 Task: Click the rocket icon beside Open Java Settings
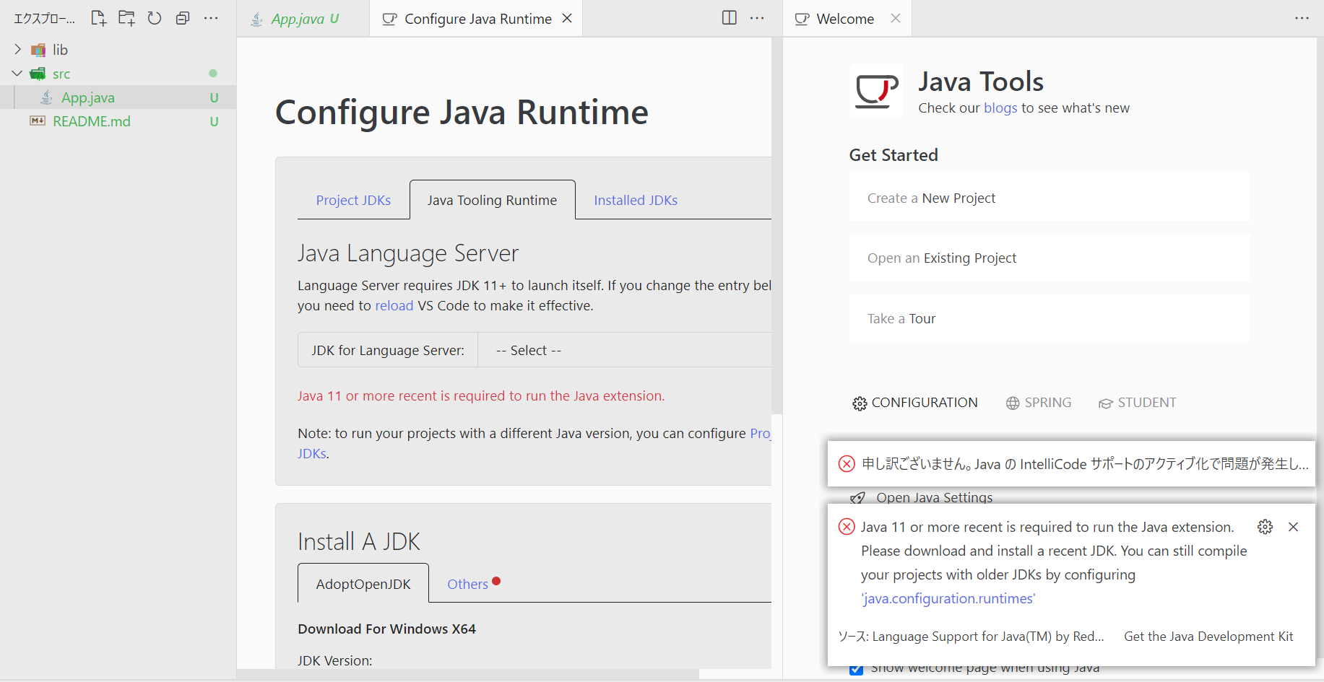click(x=858, y=497)
